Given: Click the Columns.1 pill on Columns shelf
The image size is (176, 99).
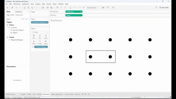Looking at the screenshot, I should [74, 12].
